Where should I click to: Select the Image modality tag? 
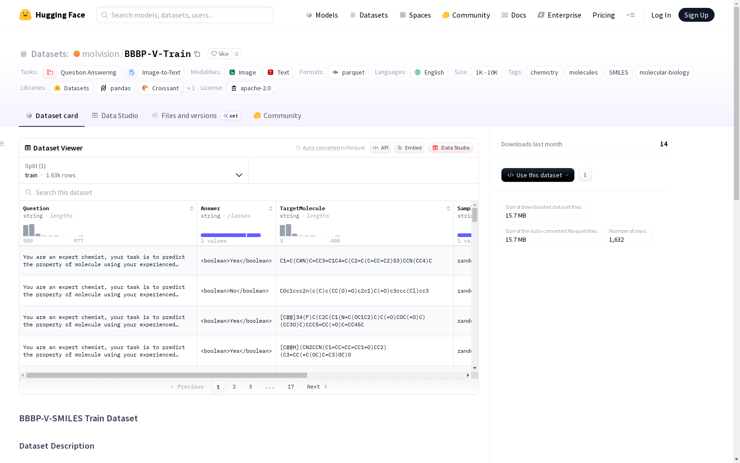242,72
